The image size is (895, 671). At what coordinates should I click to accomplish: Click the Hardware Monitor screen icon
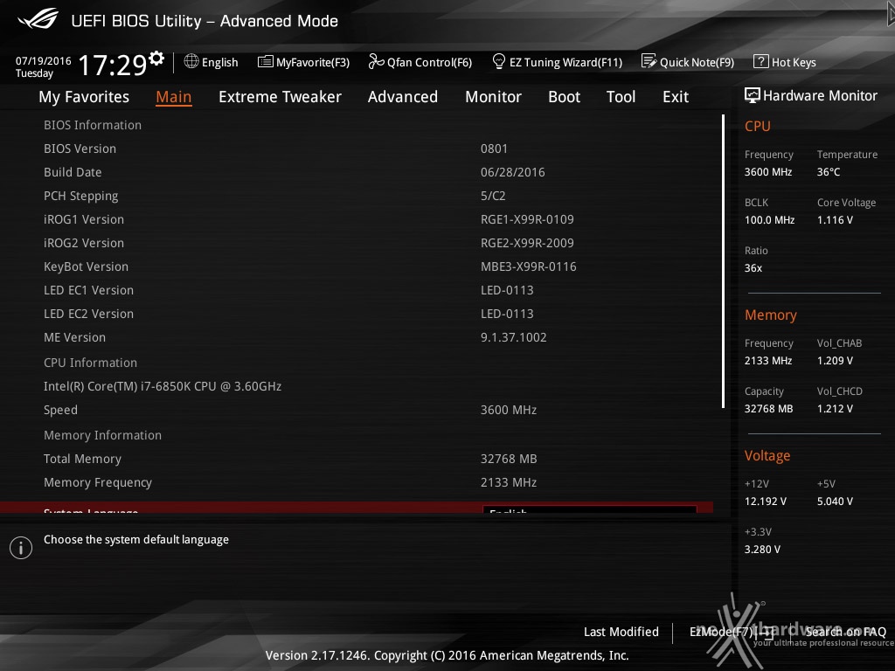[x=753, y=95]
